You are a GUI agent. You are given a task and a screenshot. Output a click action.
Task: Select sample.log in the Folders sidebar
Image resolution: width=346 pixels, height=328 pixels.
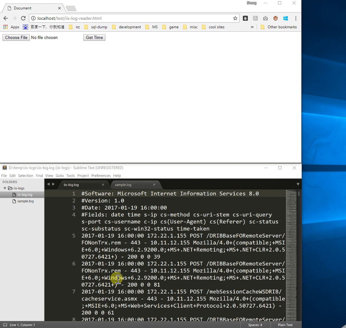point(25,201)
